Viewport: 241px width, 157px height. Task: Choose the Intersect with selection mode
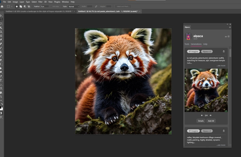pyautogui.click(x=29, y=6)
